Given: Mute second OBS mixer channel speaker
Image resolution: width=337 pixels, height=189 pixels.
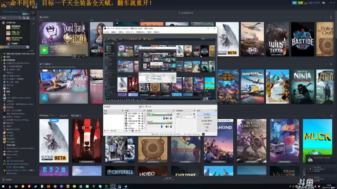Looking at the screenshot, I should [167, 127].
